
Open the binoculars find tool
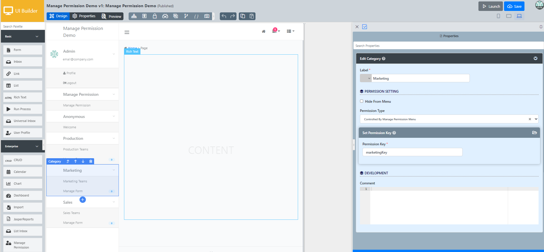[165, 16]
